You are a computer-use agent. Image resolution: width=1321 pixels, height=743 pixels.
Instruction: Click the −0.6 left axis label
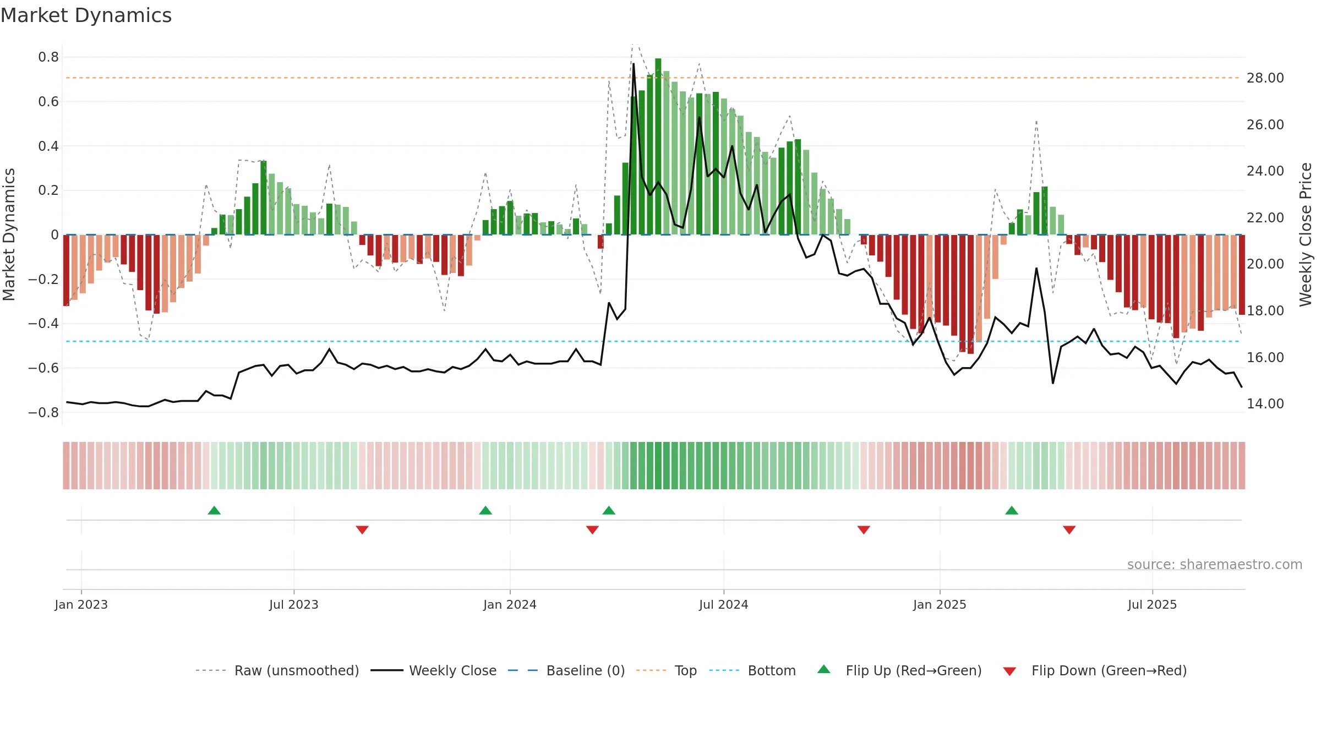pyautogui.click(x=43, y=368)
